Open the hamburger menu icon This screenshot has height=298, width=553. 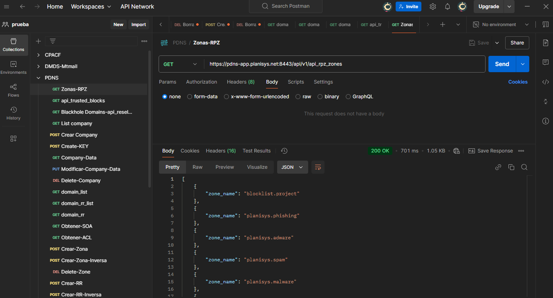7,7
